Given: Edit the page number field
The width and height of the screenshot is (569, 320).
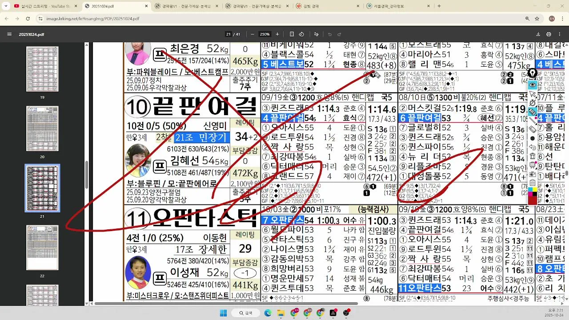Looking at the screenshot, I should 228,34.
